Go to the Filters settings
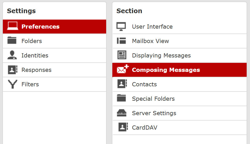The image size is (250, 144). [54, 84]
